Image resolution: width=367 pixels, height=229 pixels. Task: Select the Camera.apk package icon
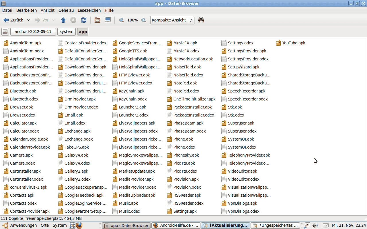pos(6,155)
